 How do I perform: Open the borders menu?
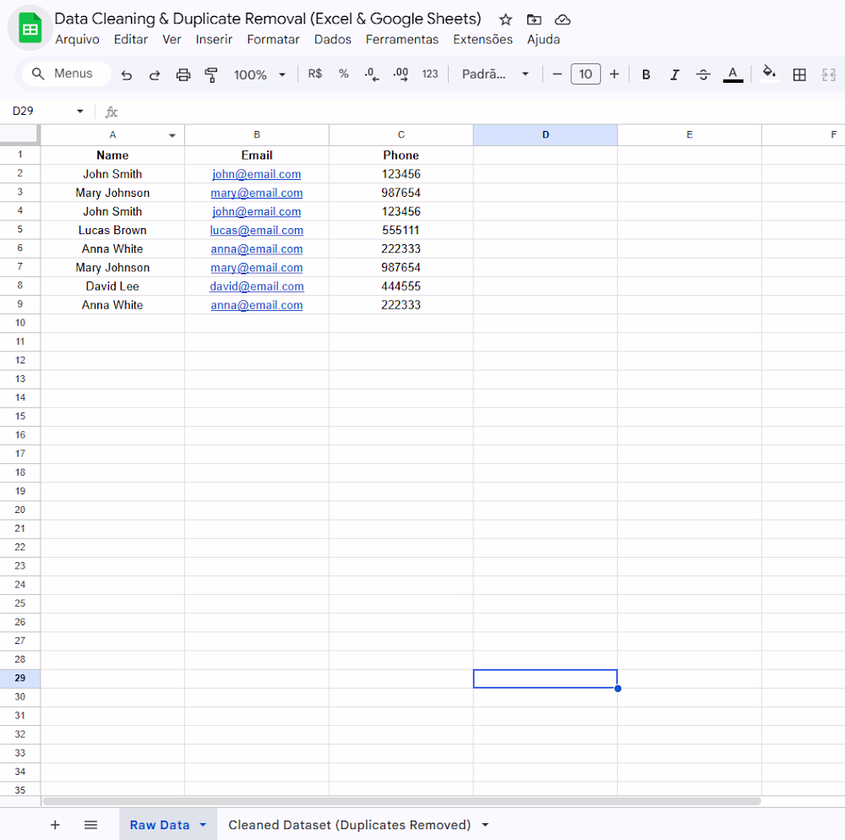(x=799, y=74)
